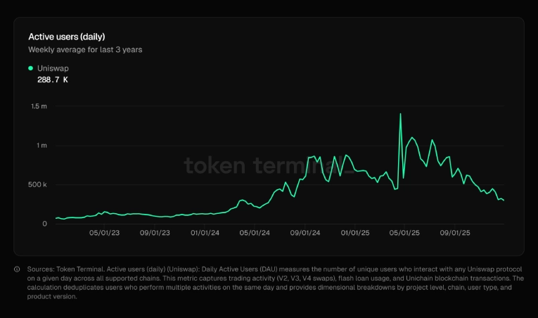Viewport: 538px width, 318px height.
Task: Click the 05/01/23 x-axis date label
Action: (x=104, y=232)
